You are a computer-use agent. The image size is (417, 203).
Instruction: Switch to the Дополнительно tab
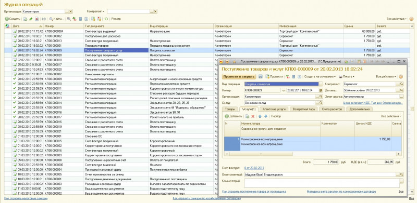click(359, 109)
